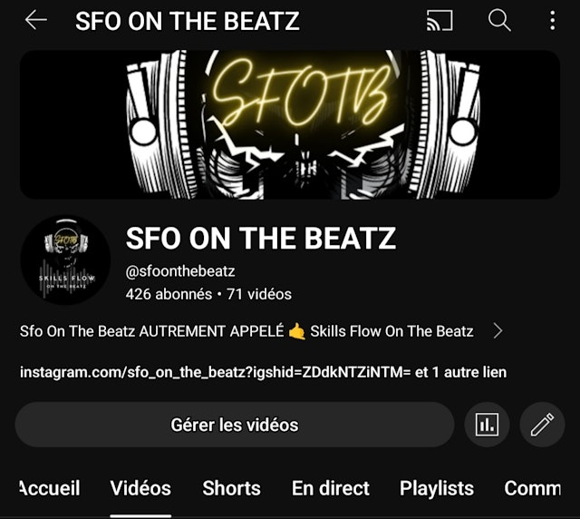Click the Gérer les vidéos button

(235, 425)
